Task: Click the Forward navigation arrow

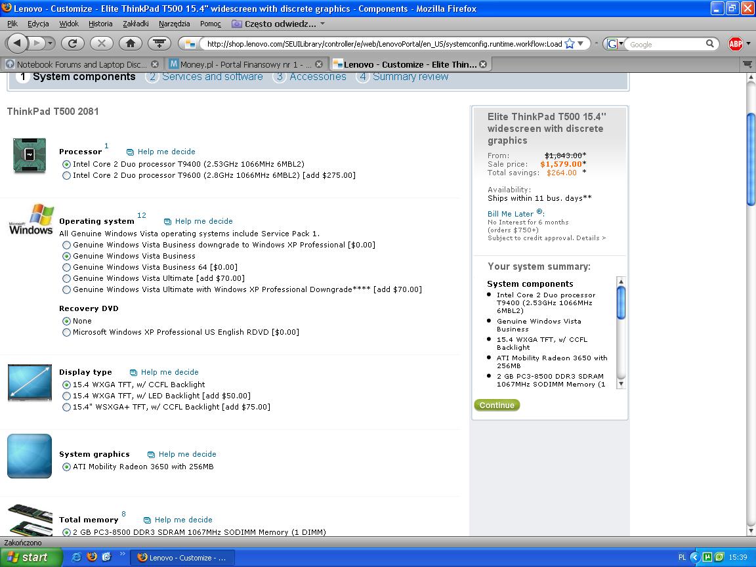Action: coord(37,43)
